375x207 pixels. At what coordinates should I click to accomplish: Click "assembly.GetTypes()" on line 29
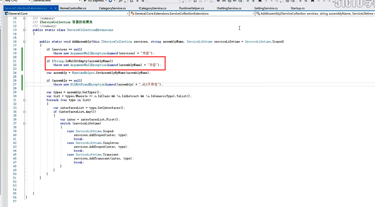[x=83, y=92]
